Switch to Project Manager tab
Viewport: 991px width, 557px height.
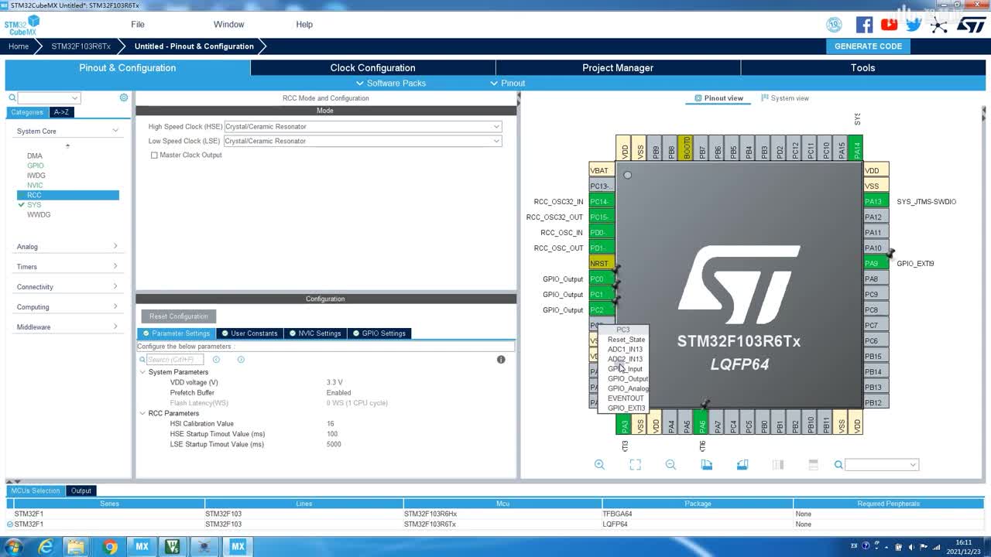tap(618, 68)
